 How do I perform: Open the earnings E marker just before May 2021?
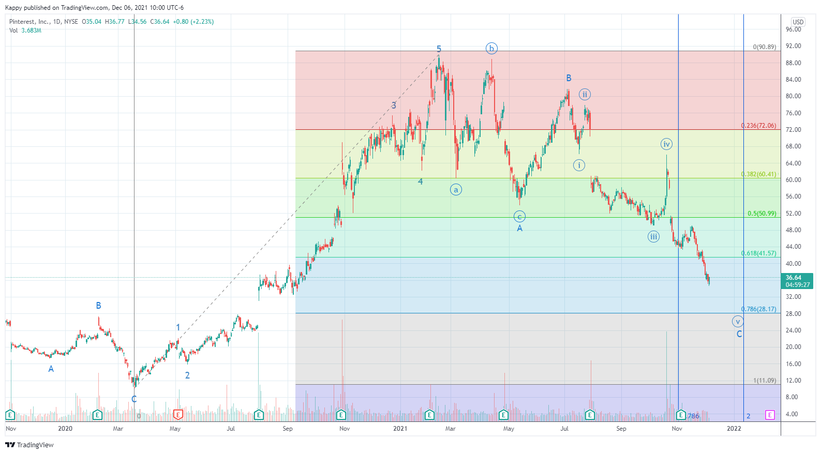click(503, 415)
